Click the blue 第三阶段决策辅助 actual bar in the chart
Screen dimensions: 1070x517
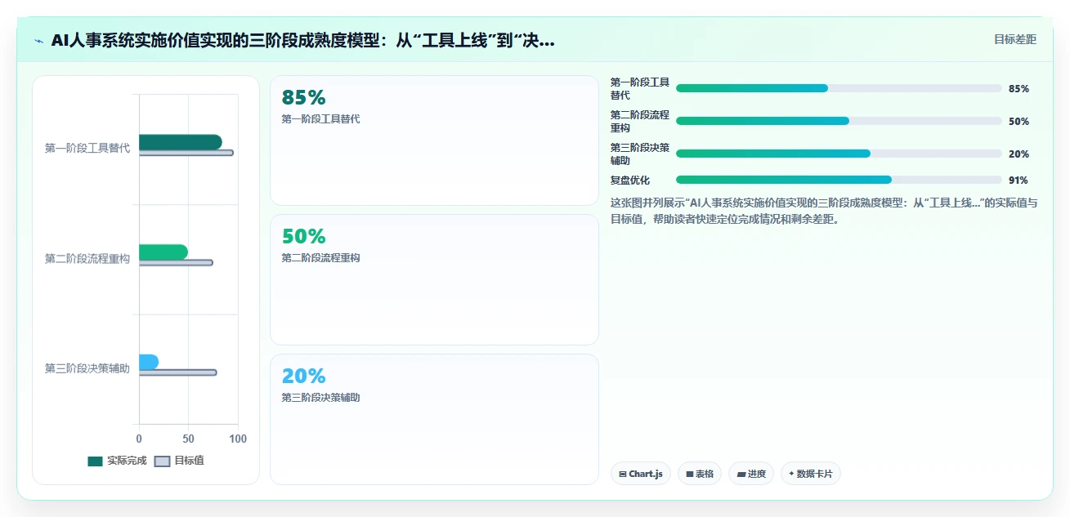click(149, 362)
